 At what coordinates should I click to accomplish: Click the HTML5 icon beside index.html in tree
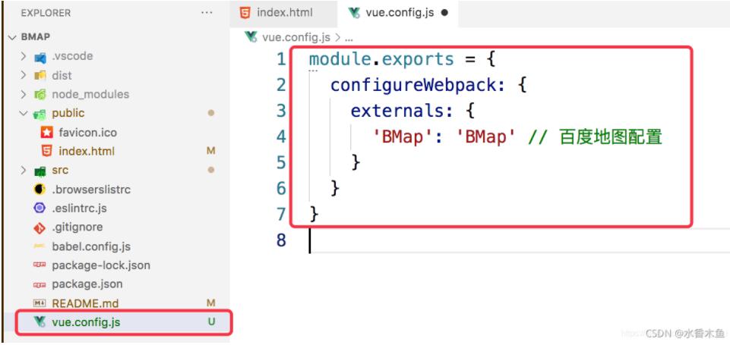(46, 151)
